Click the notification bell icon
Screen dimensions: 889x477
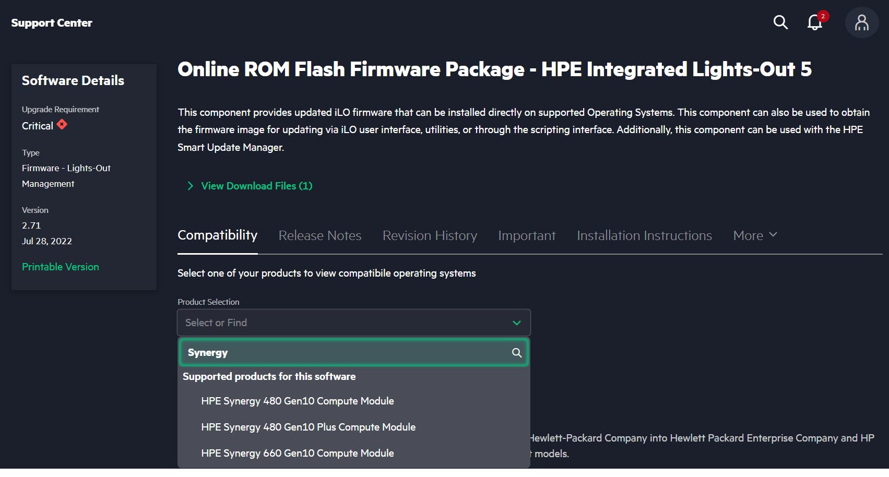pyautogui.click(x=814, y=23)
